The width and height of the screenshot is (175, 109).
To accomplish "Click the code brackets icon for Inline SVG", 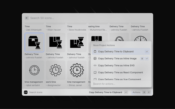I will (95, 65).
